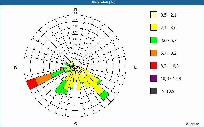Click the E compass label
The height and width of the screenshot is (127, 204).
click(135, 67)
